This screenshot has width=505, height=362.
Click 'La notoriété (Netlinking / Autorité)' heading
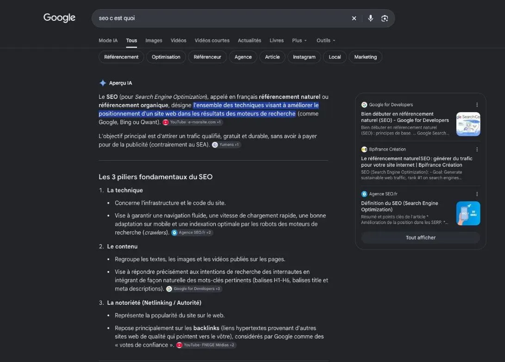point(154,302)
